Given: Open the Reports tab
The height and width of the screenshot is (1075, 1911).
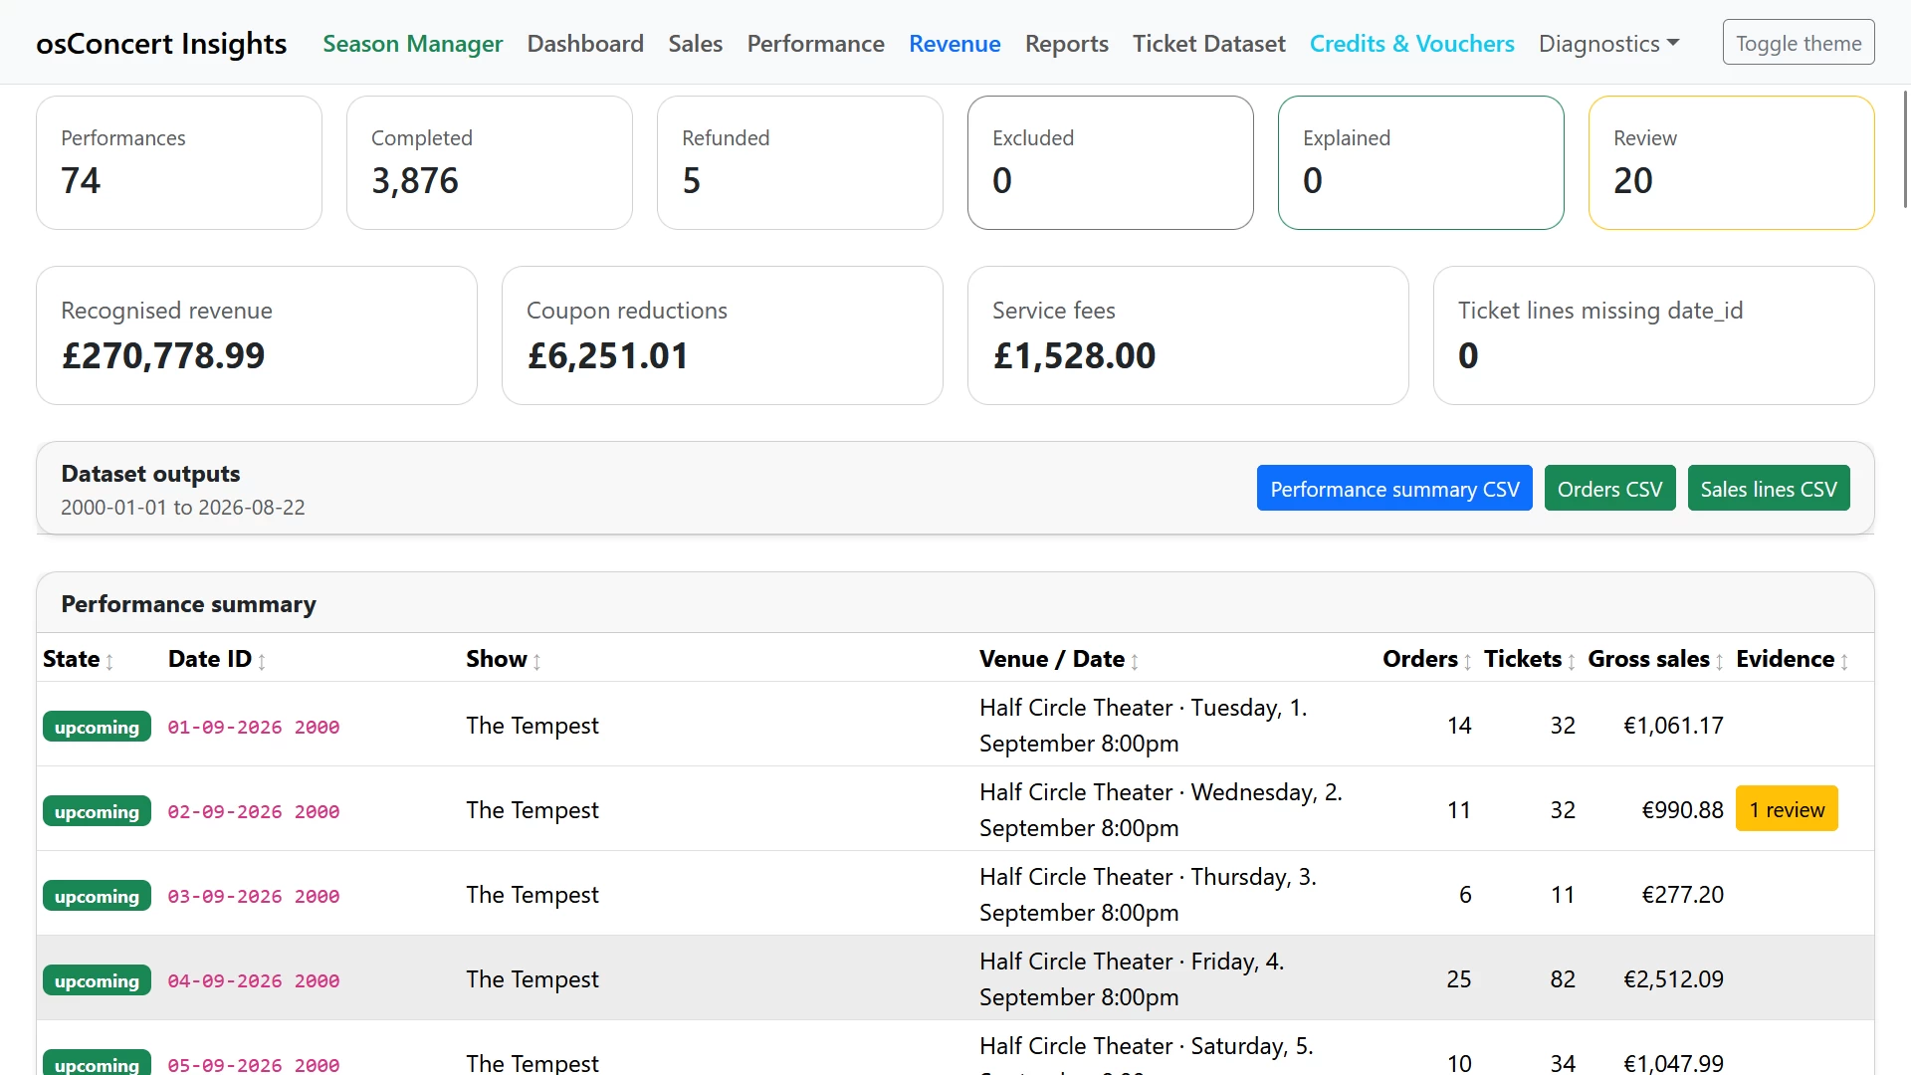Looking at the screenshot, I should (1067, 43).
